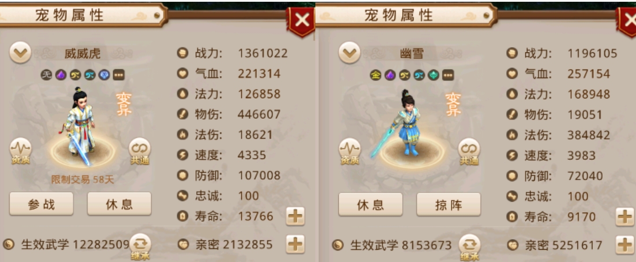Screen dimensions: 636x262
Task: Click 继承 inherit icon next to 生效武学 12282509
Action: [x=140, y=246]
